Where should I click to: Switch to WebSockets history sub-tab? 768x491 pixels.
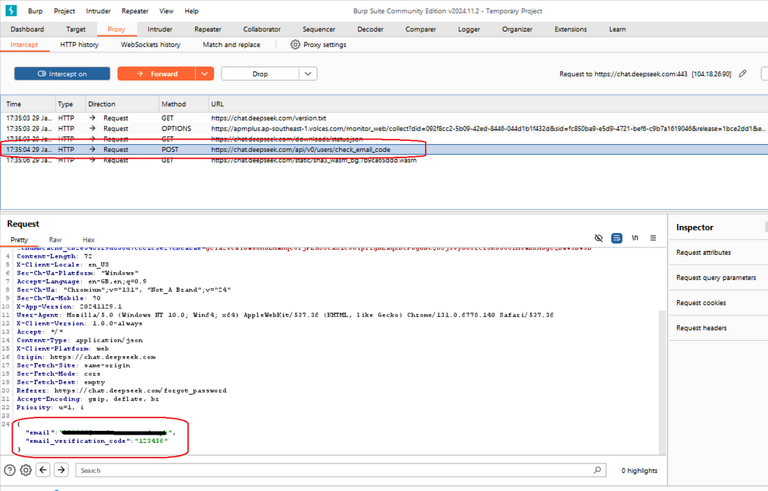[x=150, y=45]
